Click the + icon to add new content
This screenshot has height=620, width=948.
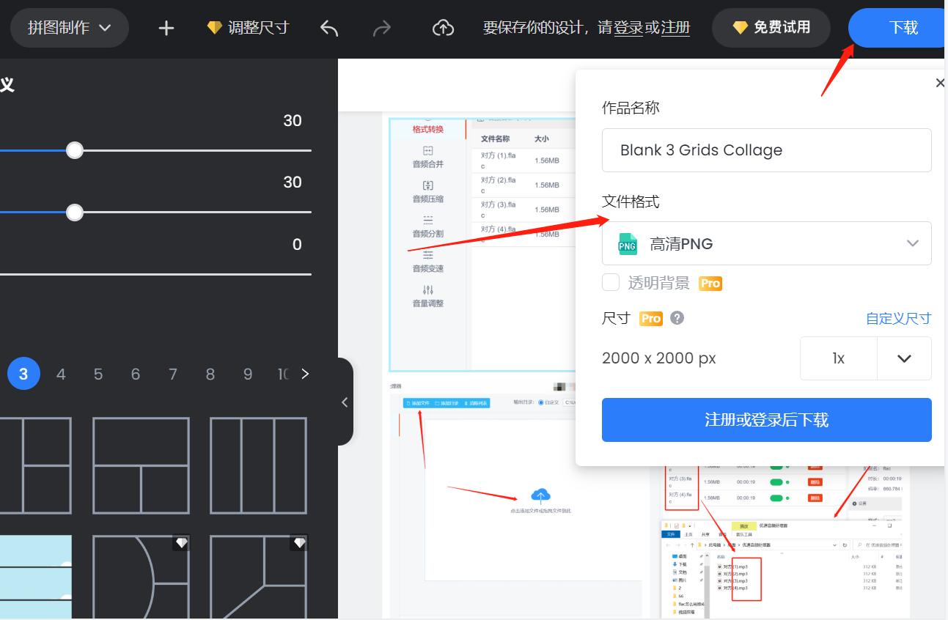click(165, 28)
